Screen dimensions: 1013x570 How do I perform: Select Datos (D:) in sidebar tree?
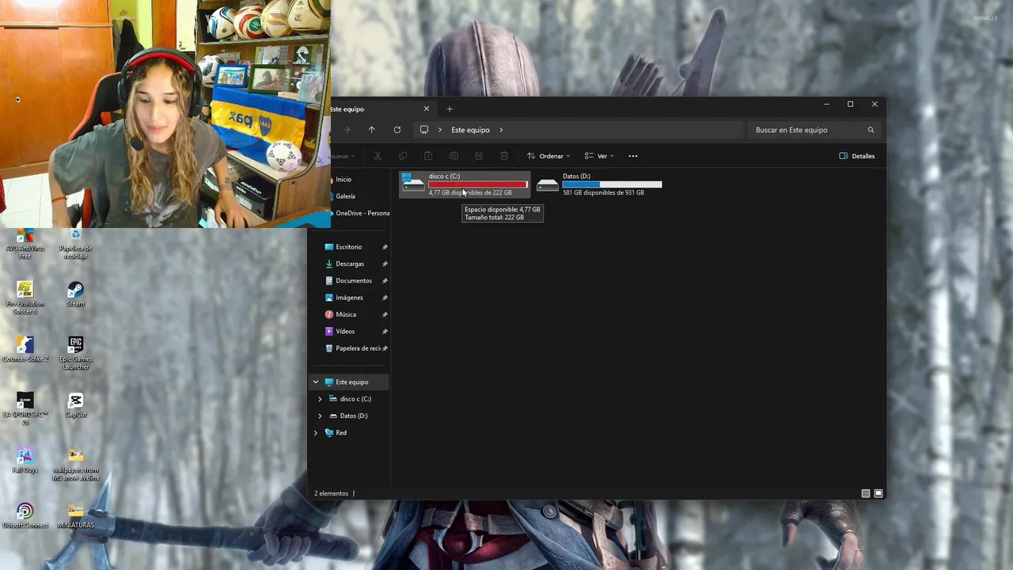pyautogui.click(x=353, y=416)
